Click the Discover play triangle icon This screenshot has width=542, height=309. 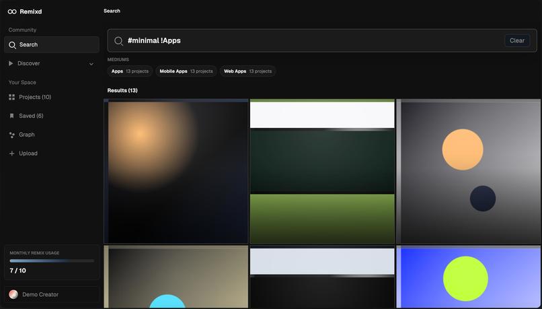pyautogui.click(x=11, y=63)
